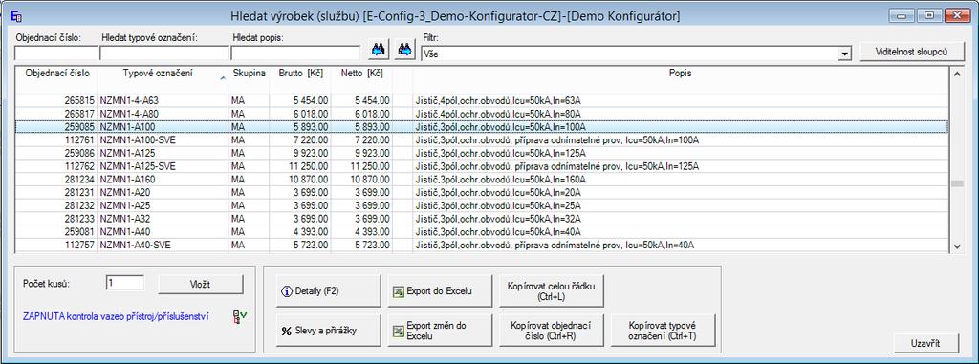Click Slevy a přirážky button

click(x=328, y=331)
